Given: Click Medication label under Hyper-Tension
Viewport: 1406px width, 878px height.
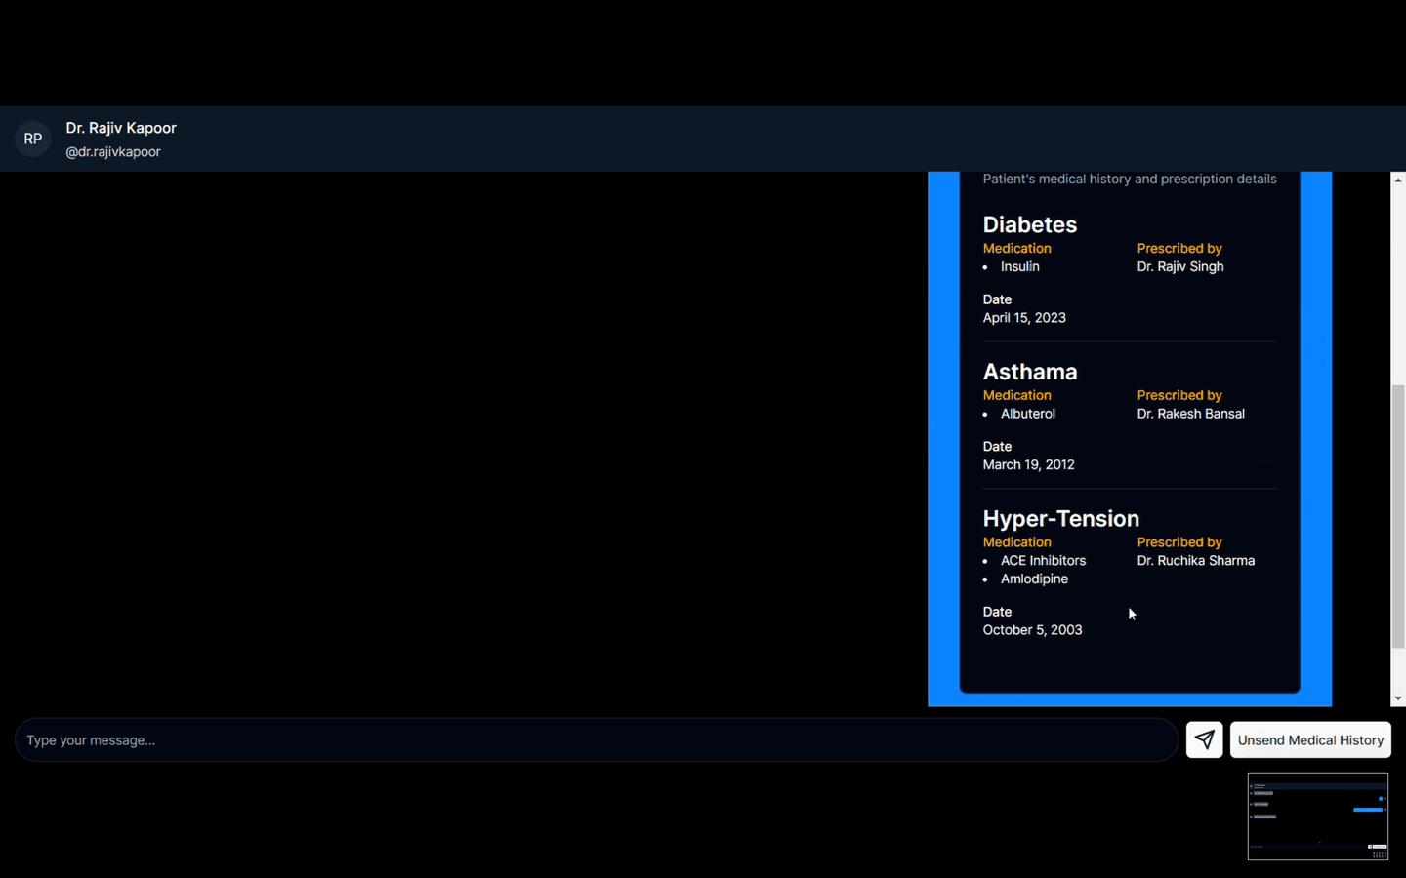Looking at the screenshot, I should pyautogui.click(x=1017, y=542).
